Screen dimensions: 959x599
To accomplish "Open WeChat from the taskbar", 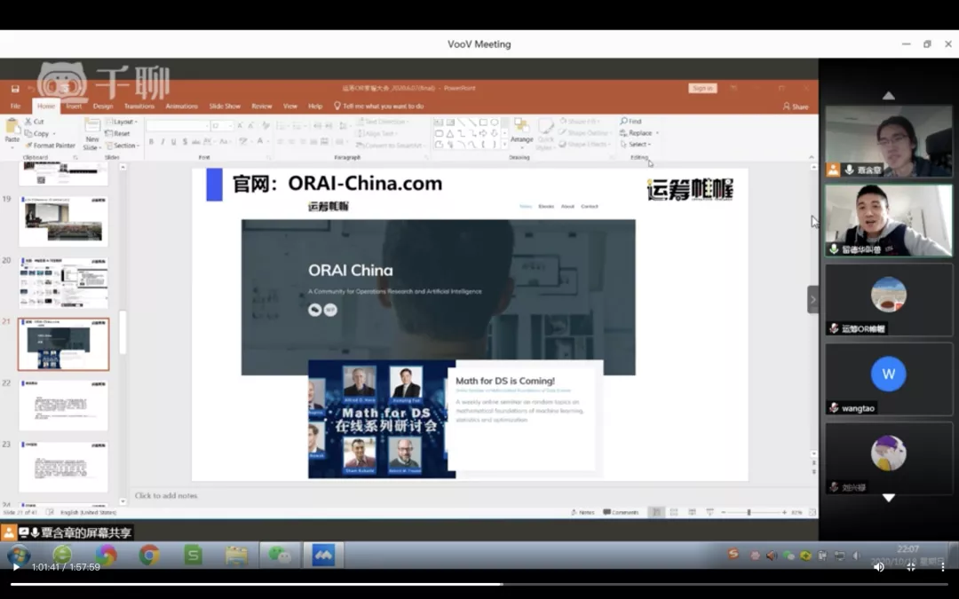I will (x=280, y=555).
